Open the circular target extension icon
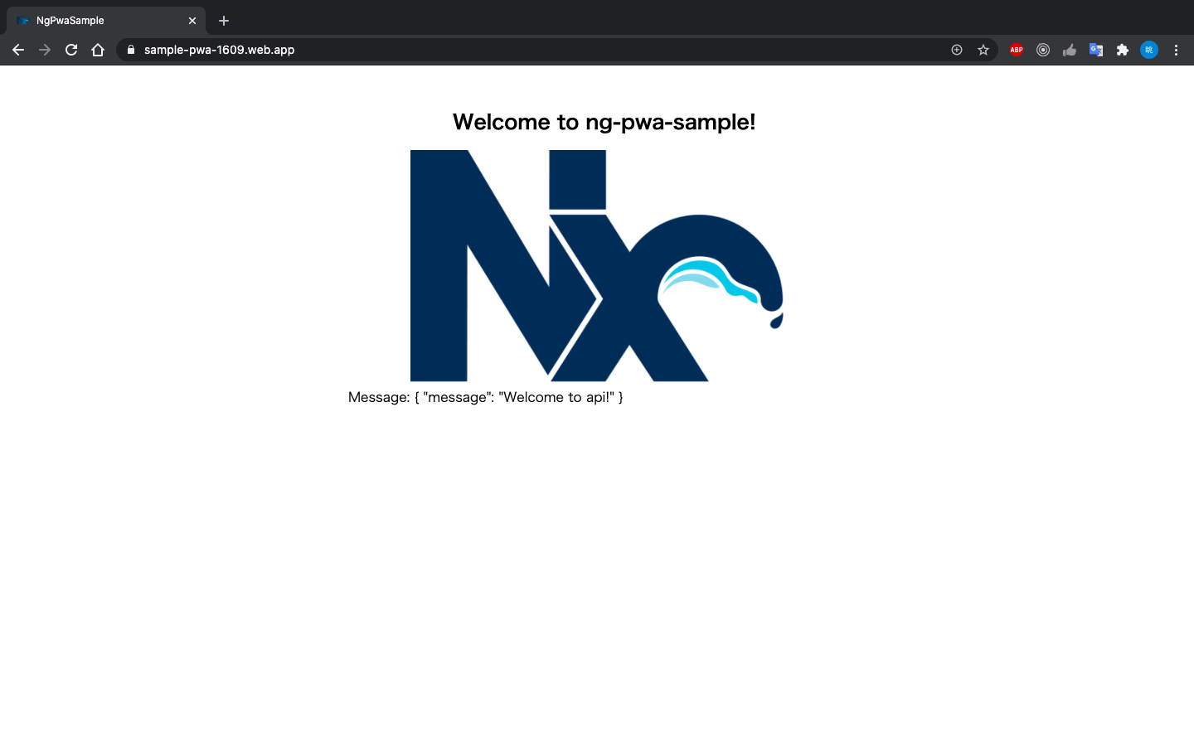The image size is (1194, 746). coord(1043,50)
